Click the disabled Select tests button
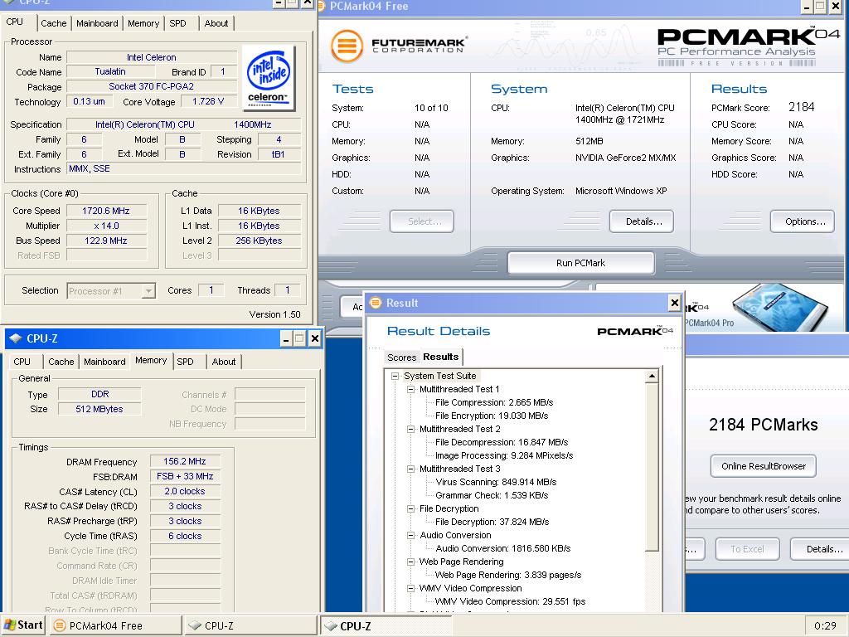This screenshot has width=849, height=637. (x=422, y=221)
